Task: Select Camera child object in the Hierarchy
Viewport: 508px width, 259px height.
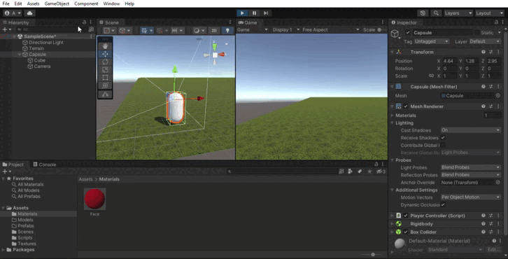Action: point(42,66)
